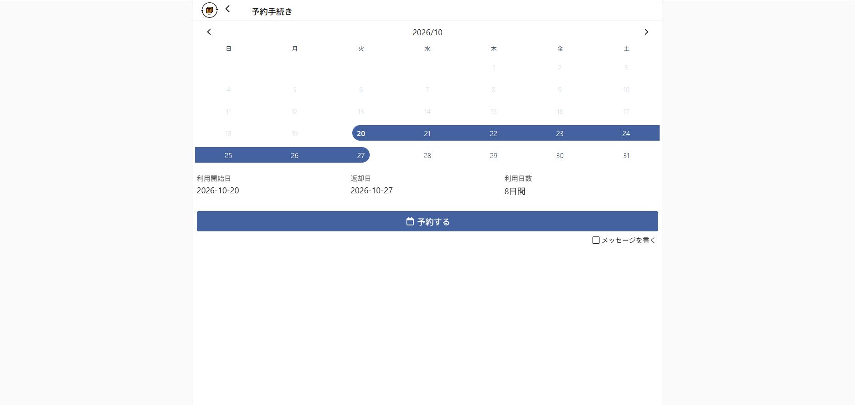Click the start date value 2026-10-20
Image resolution: width=855 pixels, height=405 pixels.
218,191
